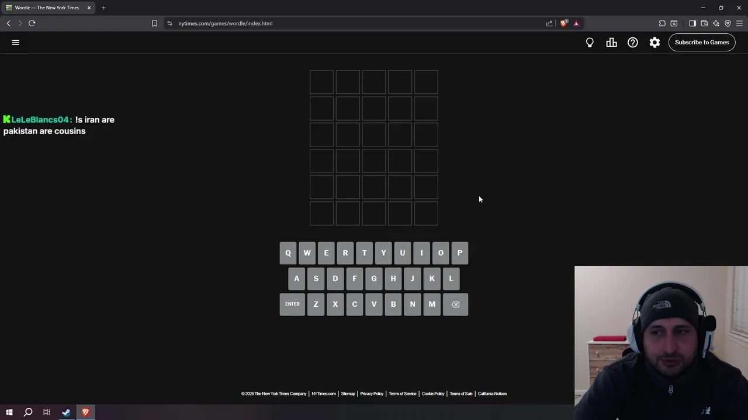The image size is (748, 420).
Task: Open Brave Rewards triangle icon
Action: [576, 23]
